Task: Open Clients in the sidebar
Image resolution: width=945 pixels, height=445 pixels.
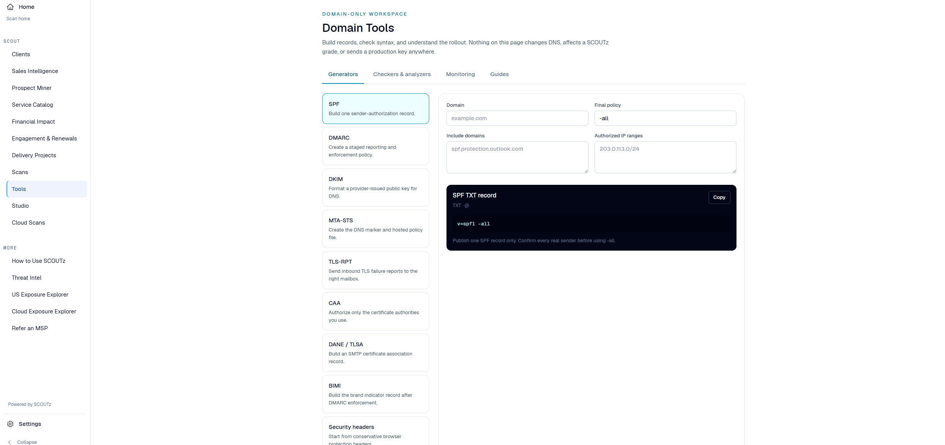Action: click(x=47, y=54)
